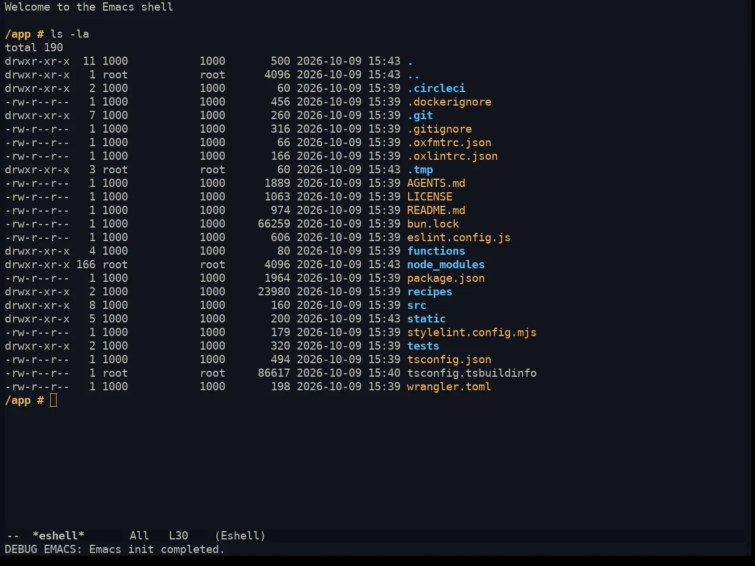Click the LICENSE file entry

429,197
